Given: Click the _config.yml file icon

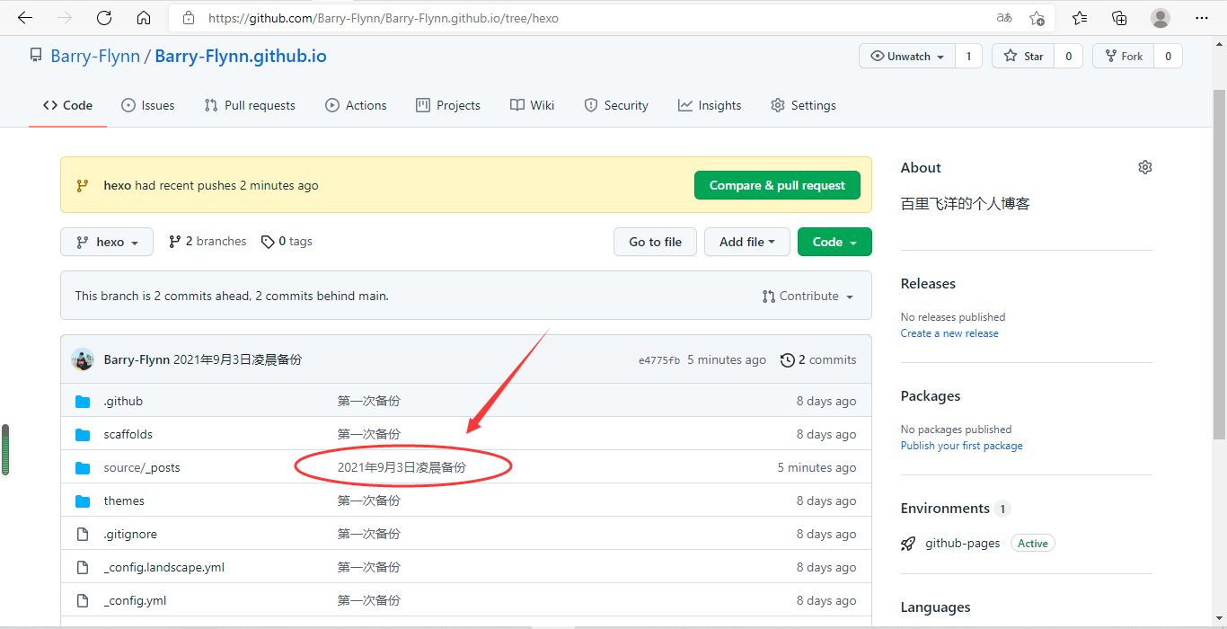Looking at the screenshot, I should click(83, 601).
